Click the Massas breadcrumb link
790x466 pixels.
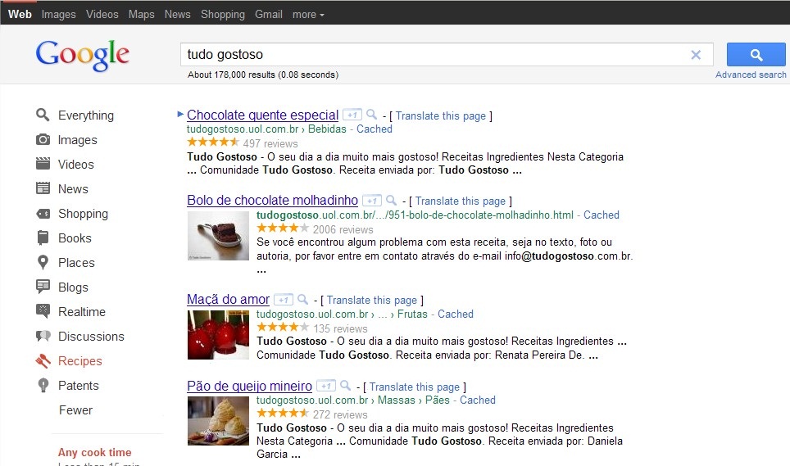click(397, 400)
